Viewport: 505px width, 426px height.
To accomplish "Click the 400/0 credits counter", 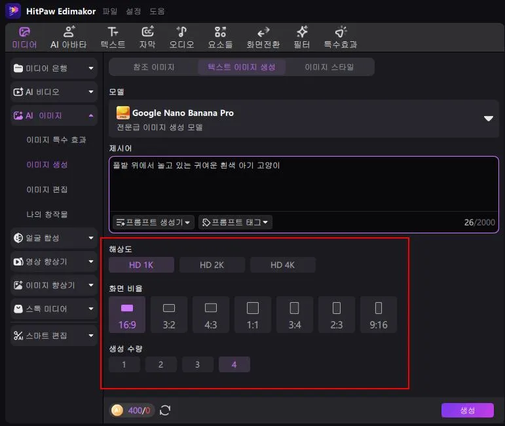I will coord(139,410).
